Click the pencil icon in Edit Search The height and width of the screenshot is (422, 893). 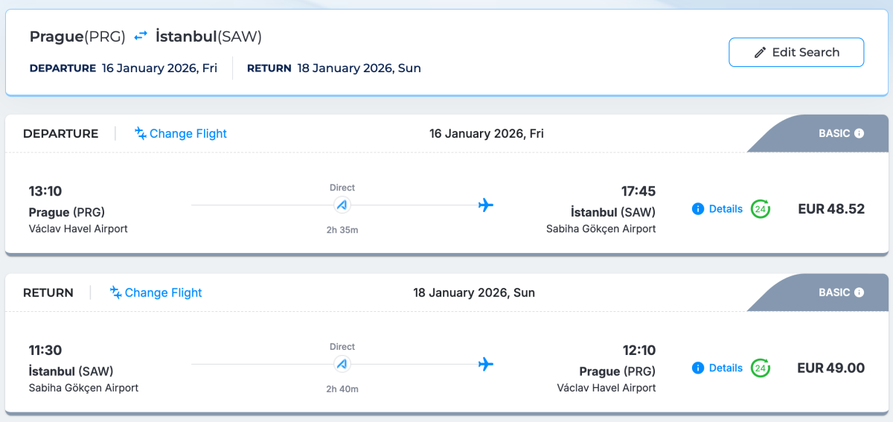tap(760, 53)
